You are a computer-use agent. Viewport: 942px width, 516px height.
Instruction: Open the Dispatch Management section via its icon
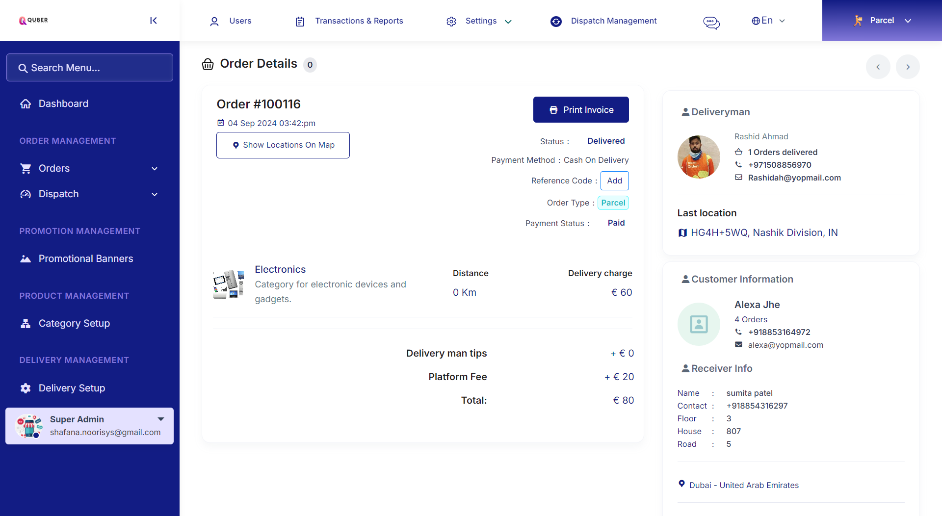pos(556,22)
